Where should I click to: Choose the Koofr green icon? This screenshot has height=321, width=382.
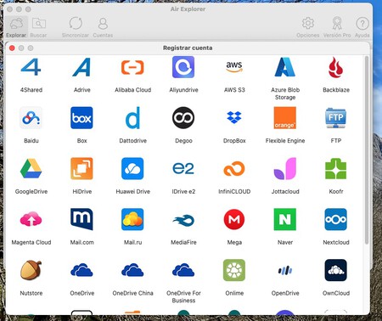(336, 168)
